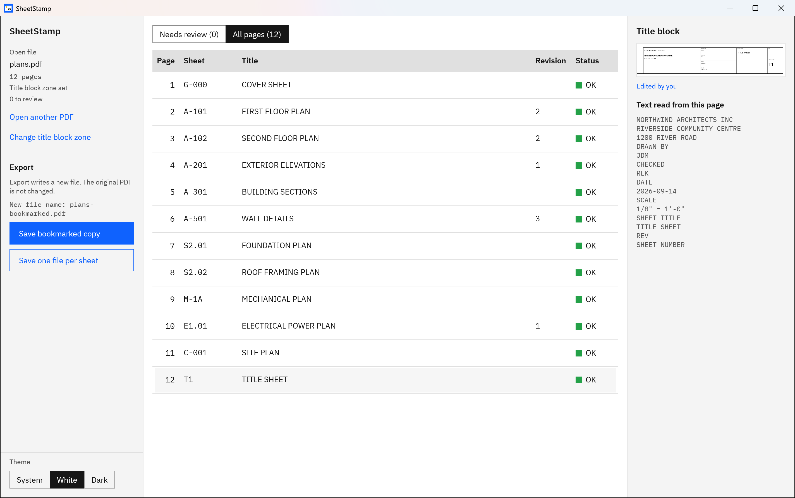Select the All pages (12) tab
The height and width of the screenshot is (498, 795).
click(x=257, y=34)
